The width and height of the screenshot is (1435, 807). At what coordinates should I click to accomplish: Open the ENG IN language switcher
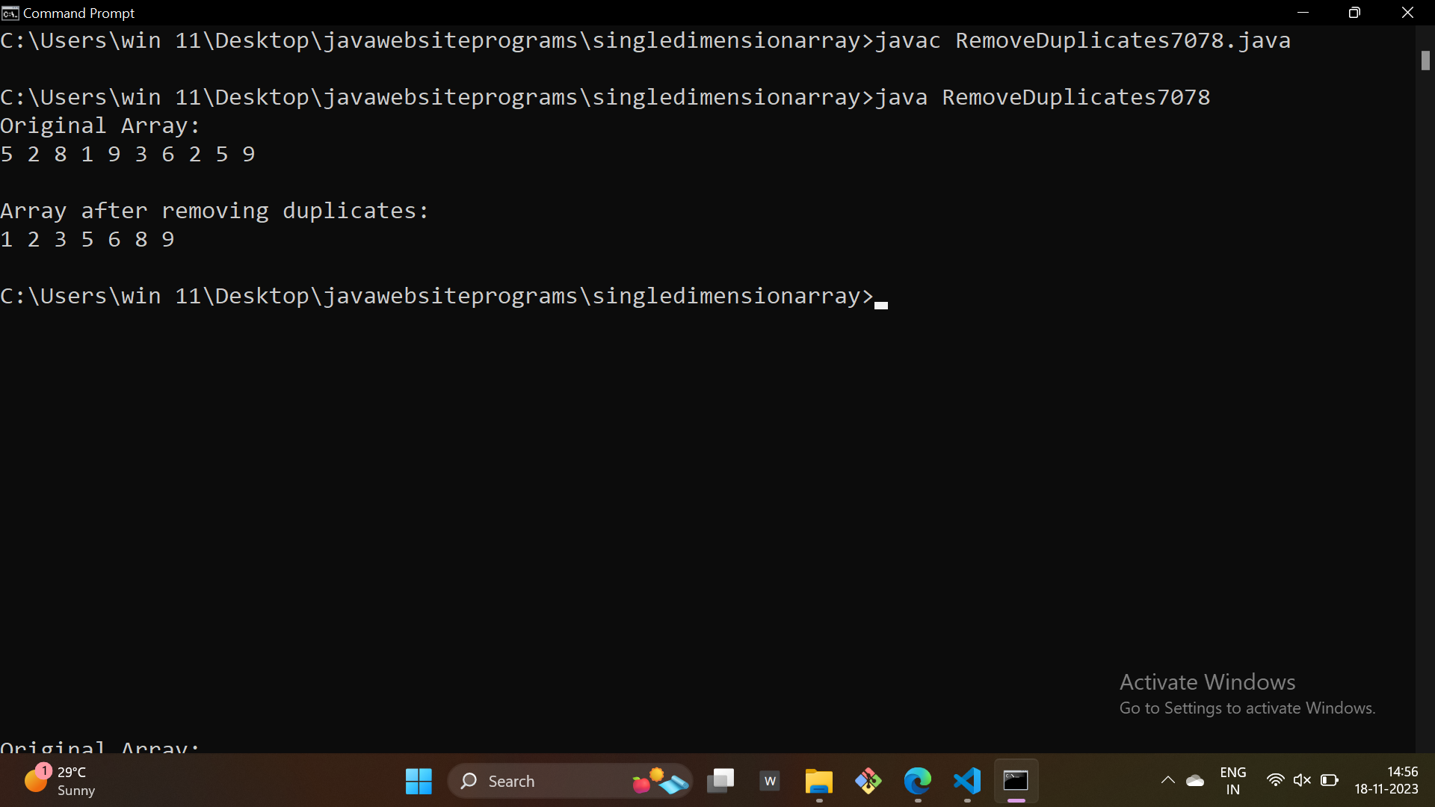(x=1233, y=781)
